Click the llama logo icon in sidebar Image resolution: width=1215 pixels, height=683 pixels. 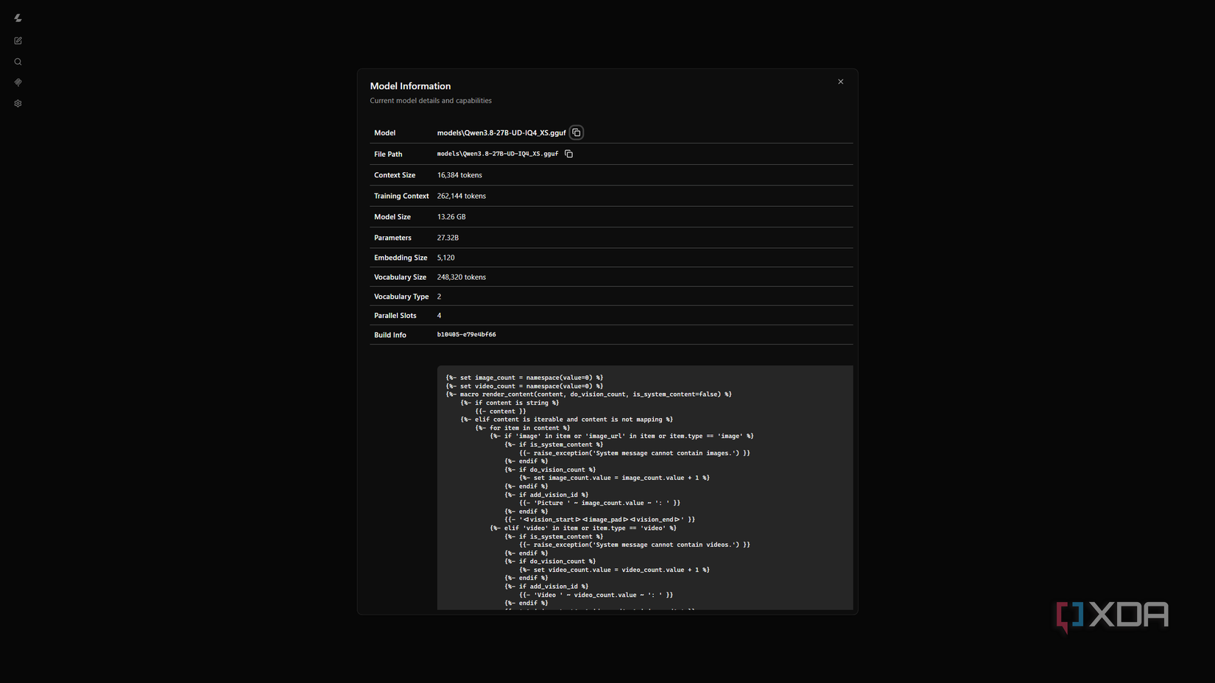tap(18, 18)
